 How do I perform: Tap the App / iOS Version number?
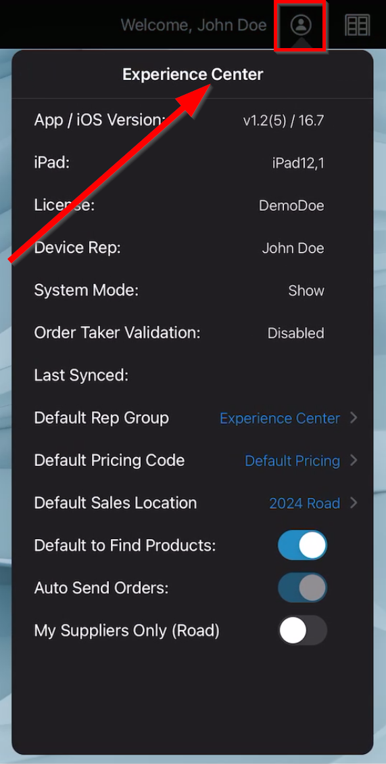(x=283, y=121)
